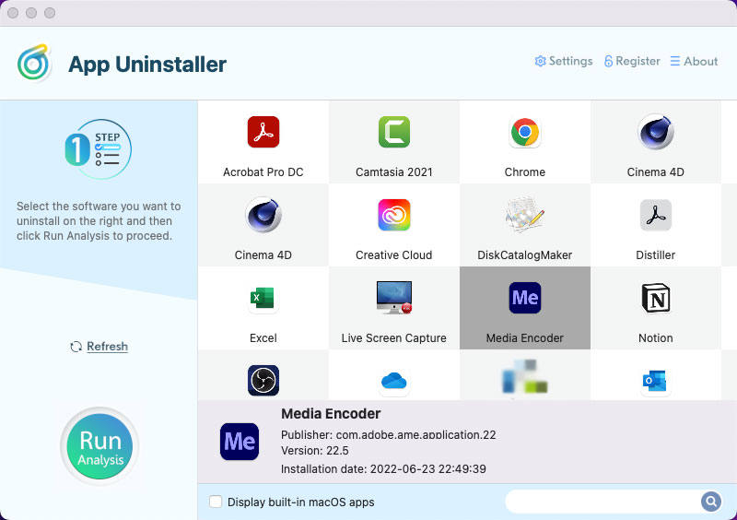Click the Distiller label

tap(655, 255)
